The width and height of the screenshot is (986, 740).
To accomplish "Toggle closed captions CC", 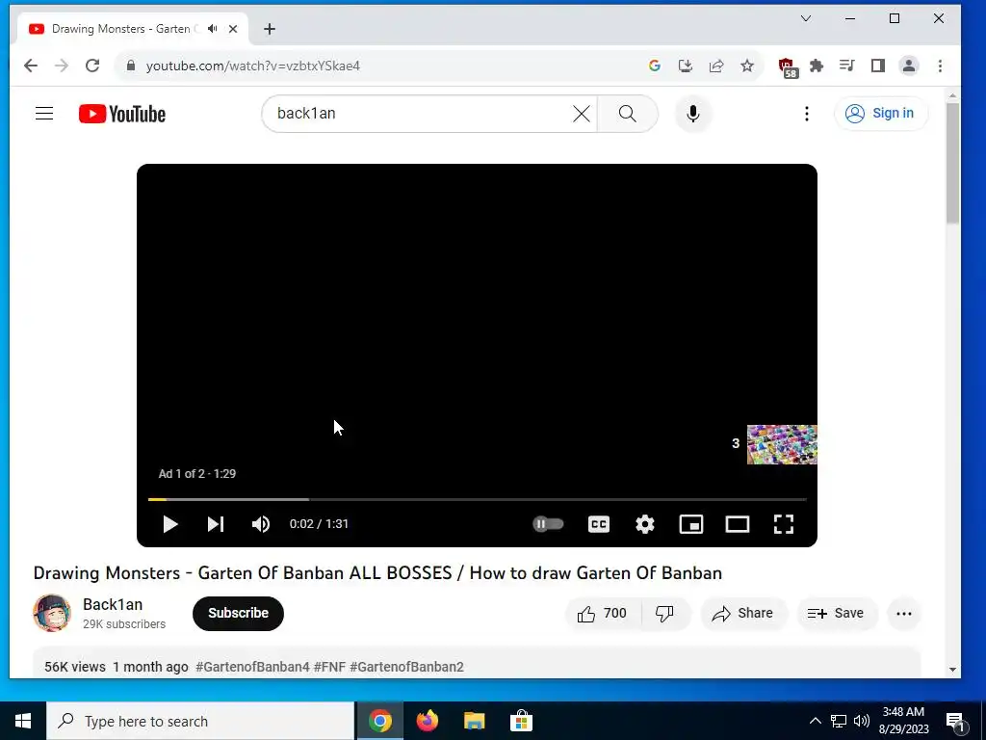I will click(x=599, y=524).
